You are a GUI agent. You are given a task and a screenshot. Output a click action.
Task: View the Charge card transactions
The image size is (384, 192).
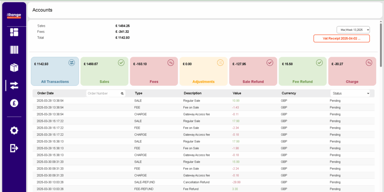pos(352,71)
